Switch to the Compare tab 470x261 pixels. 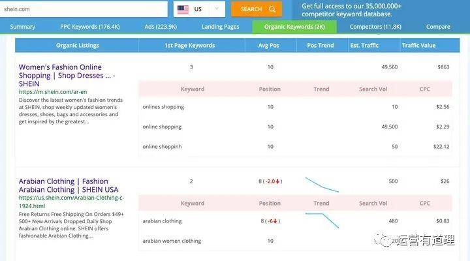[438, 27]
